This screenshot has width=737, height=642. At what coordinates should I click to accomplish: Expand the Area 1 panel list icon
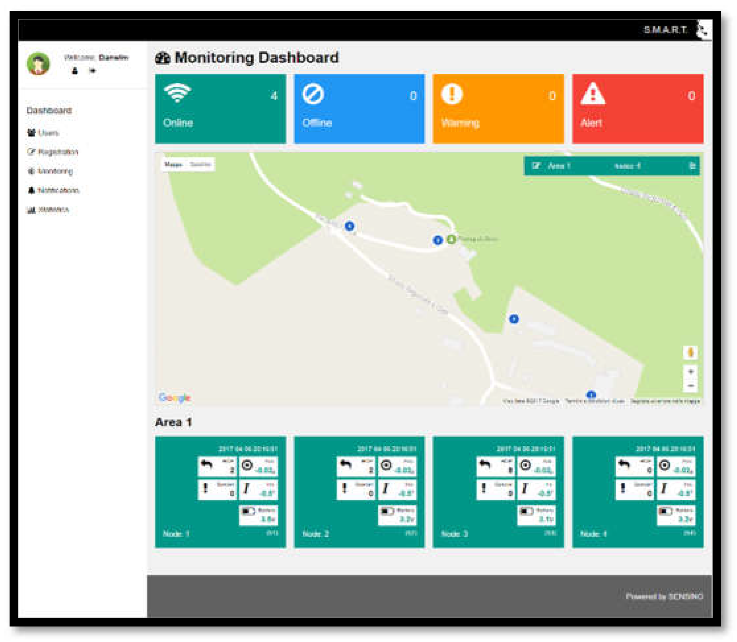(x=692, y=166)
